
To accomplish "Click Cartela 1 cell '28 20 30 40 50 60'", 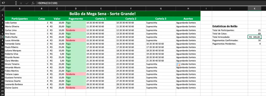I will coord(101,84).
